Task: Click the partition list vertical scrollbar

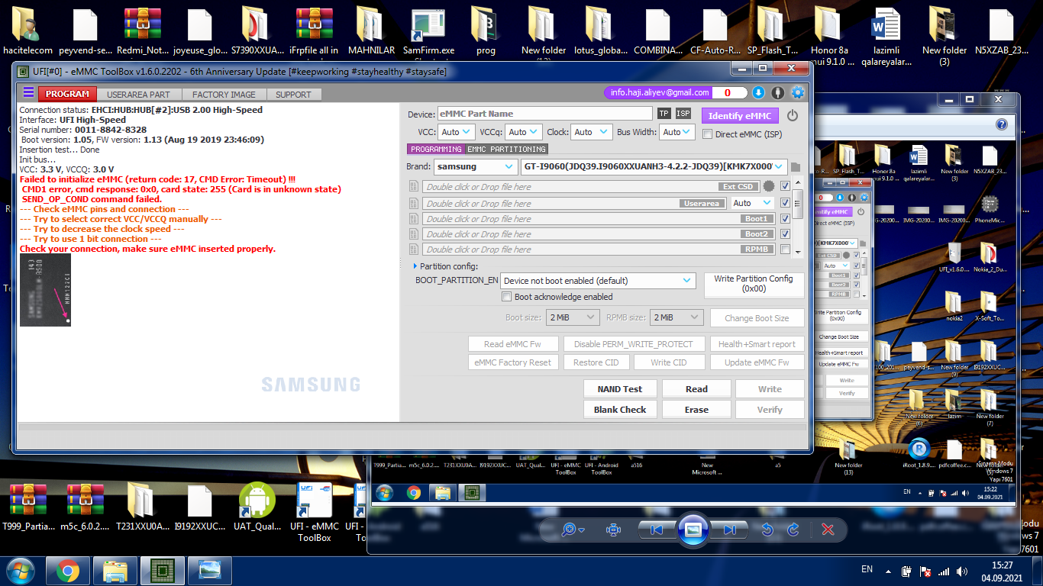Action: [798, 217]
